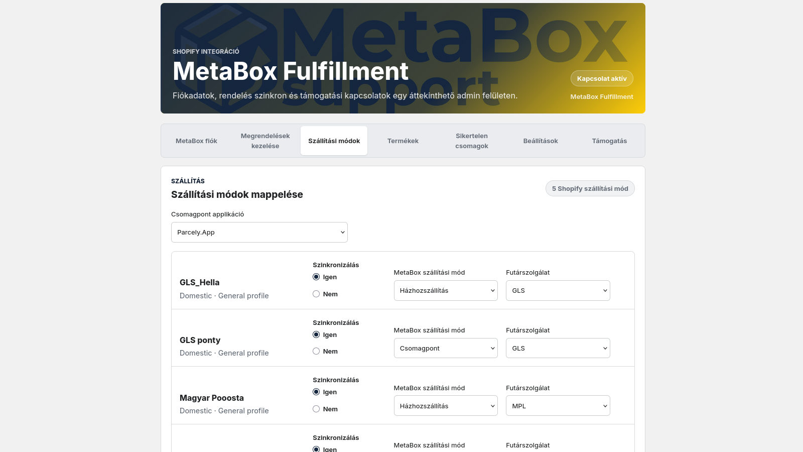Screen dimensions: 803x452
Task: Open Futárszolgálat dropdown for GLS_Hella
Action: click(x=558, y=290)
